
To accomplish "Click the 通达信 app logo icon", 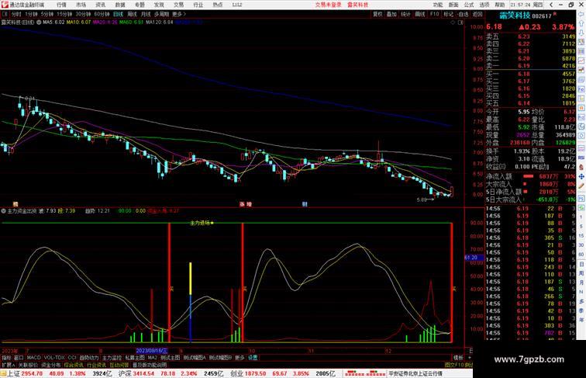I will pyautogui.click(x=4, y=5).
